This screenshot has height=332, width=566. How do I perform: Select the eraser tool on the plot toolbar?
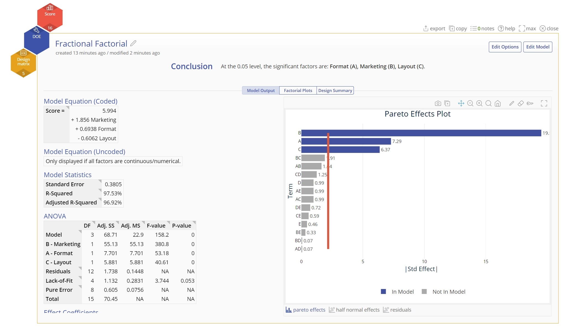521,103
